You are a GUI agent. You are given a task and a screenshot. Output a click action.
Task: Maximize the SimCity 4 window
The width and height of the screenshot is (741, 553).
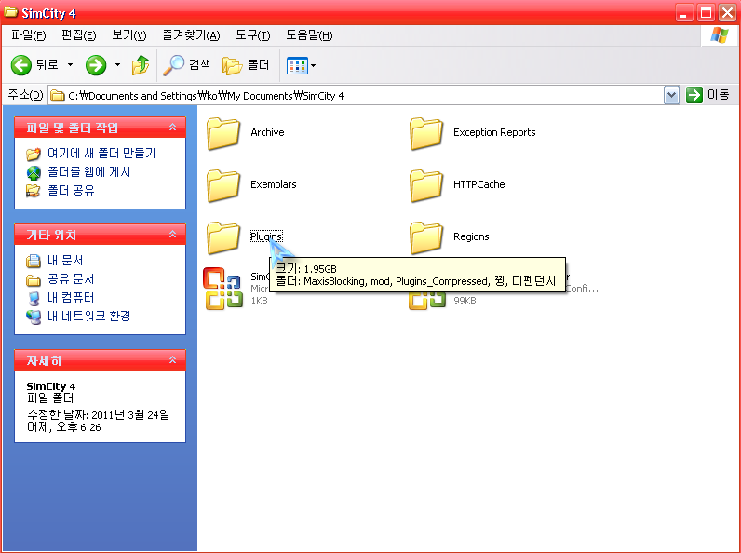[x=706, y=12]
